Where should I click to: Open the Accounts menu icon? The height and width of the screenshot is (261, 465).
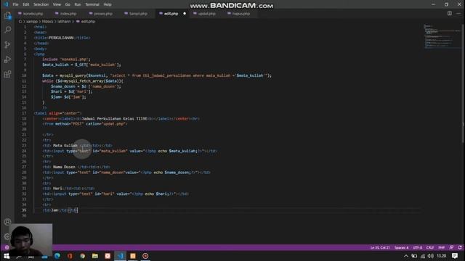pyautogui.click(x=7, y=222)
